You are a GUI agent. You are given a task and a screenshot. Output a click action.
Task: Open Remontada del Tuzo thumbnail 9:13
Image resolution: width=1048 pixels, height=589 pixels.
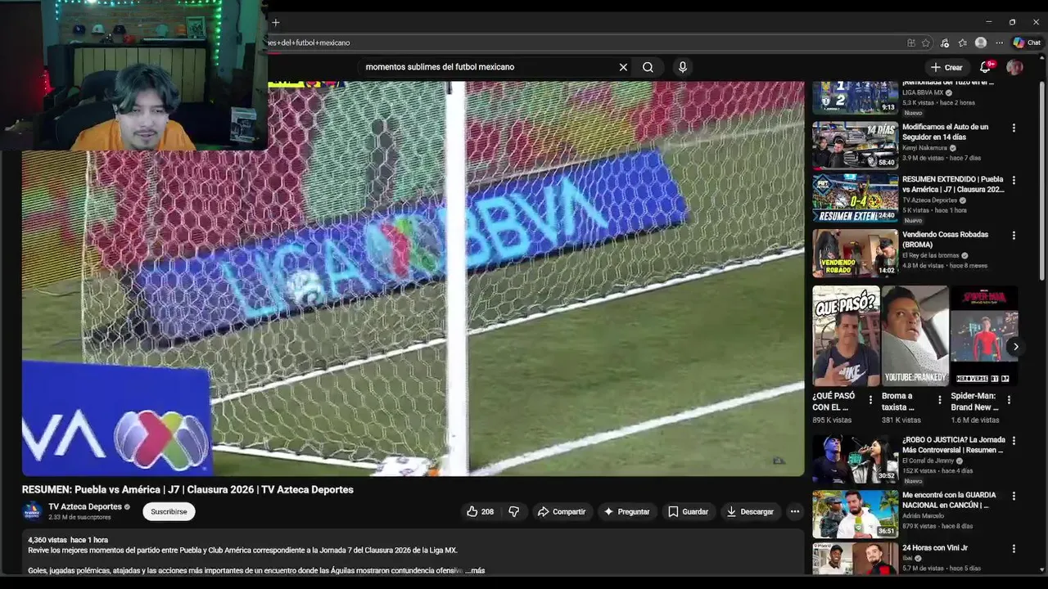coord(855,97)
